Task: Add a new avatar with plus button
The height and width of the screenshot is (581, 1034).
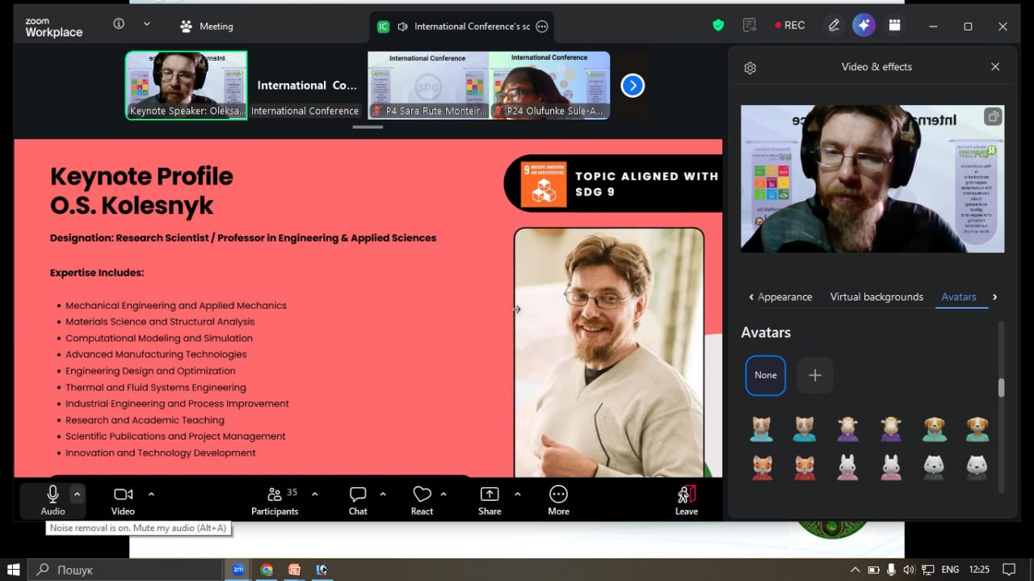Action: pyautogui.click(x=815, y=375)
